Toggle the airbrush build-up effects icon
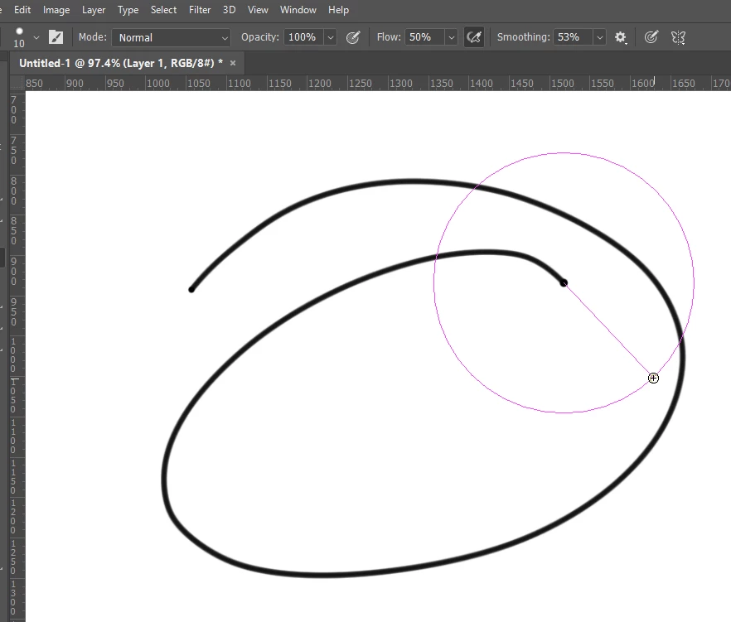 pos(474,37)
